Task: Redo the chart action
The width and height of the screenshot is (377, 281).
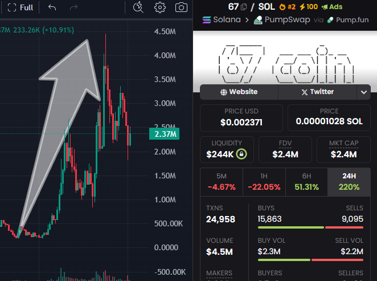Action: (73, 7)
